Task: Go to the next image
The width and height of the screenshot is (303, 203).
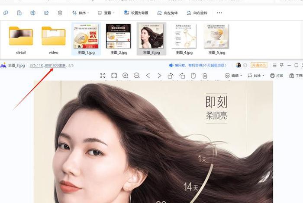Action: point(159,76)
